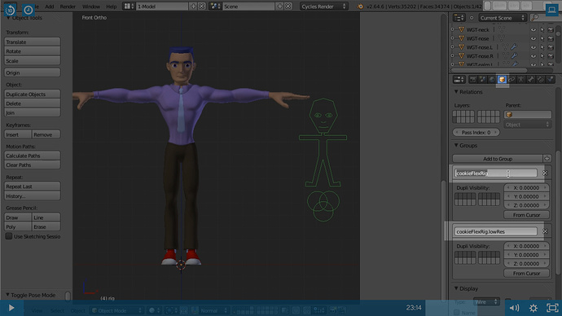Click the Pass Index value slider
Image resolution: width=562 pixels, height=316 pixels.
point(476,132)
